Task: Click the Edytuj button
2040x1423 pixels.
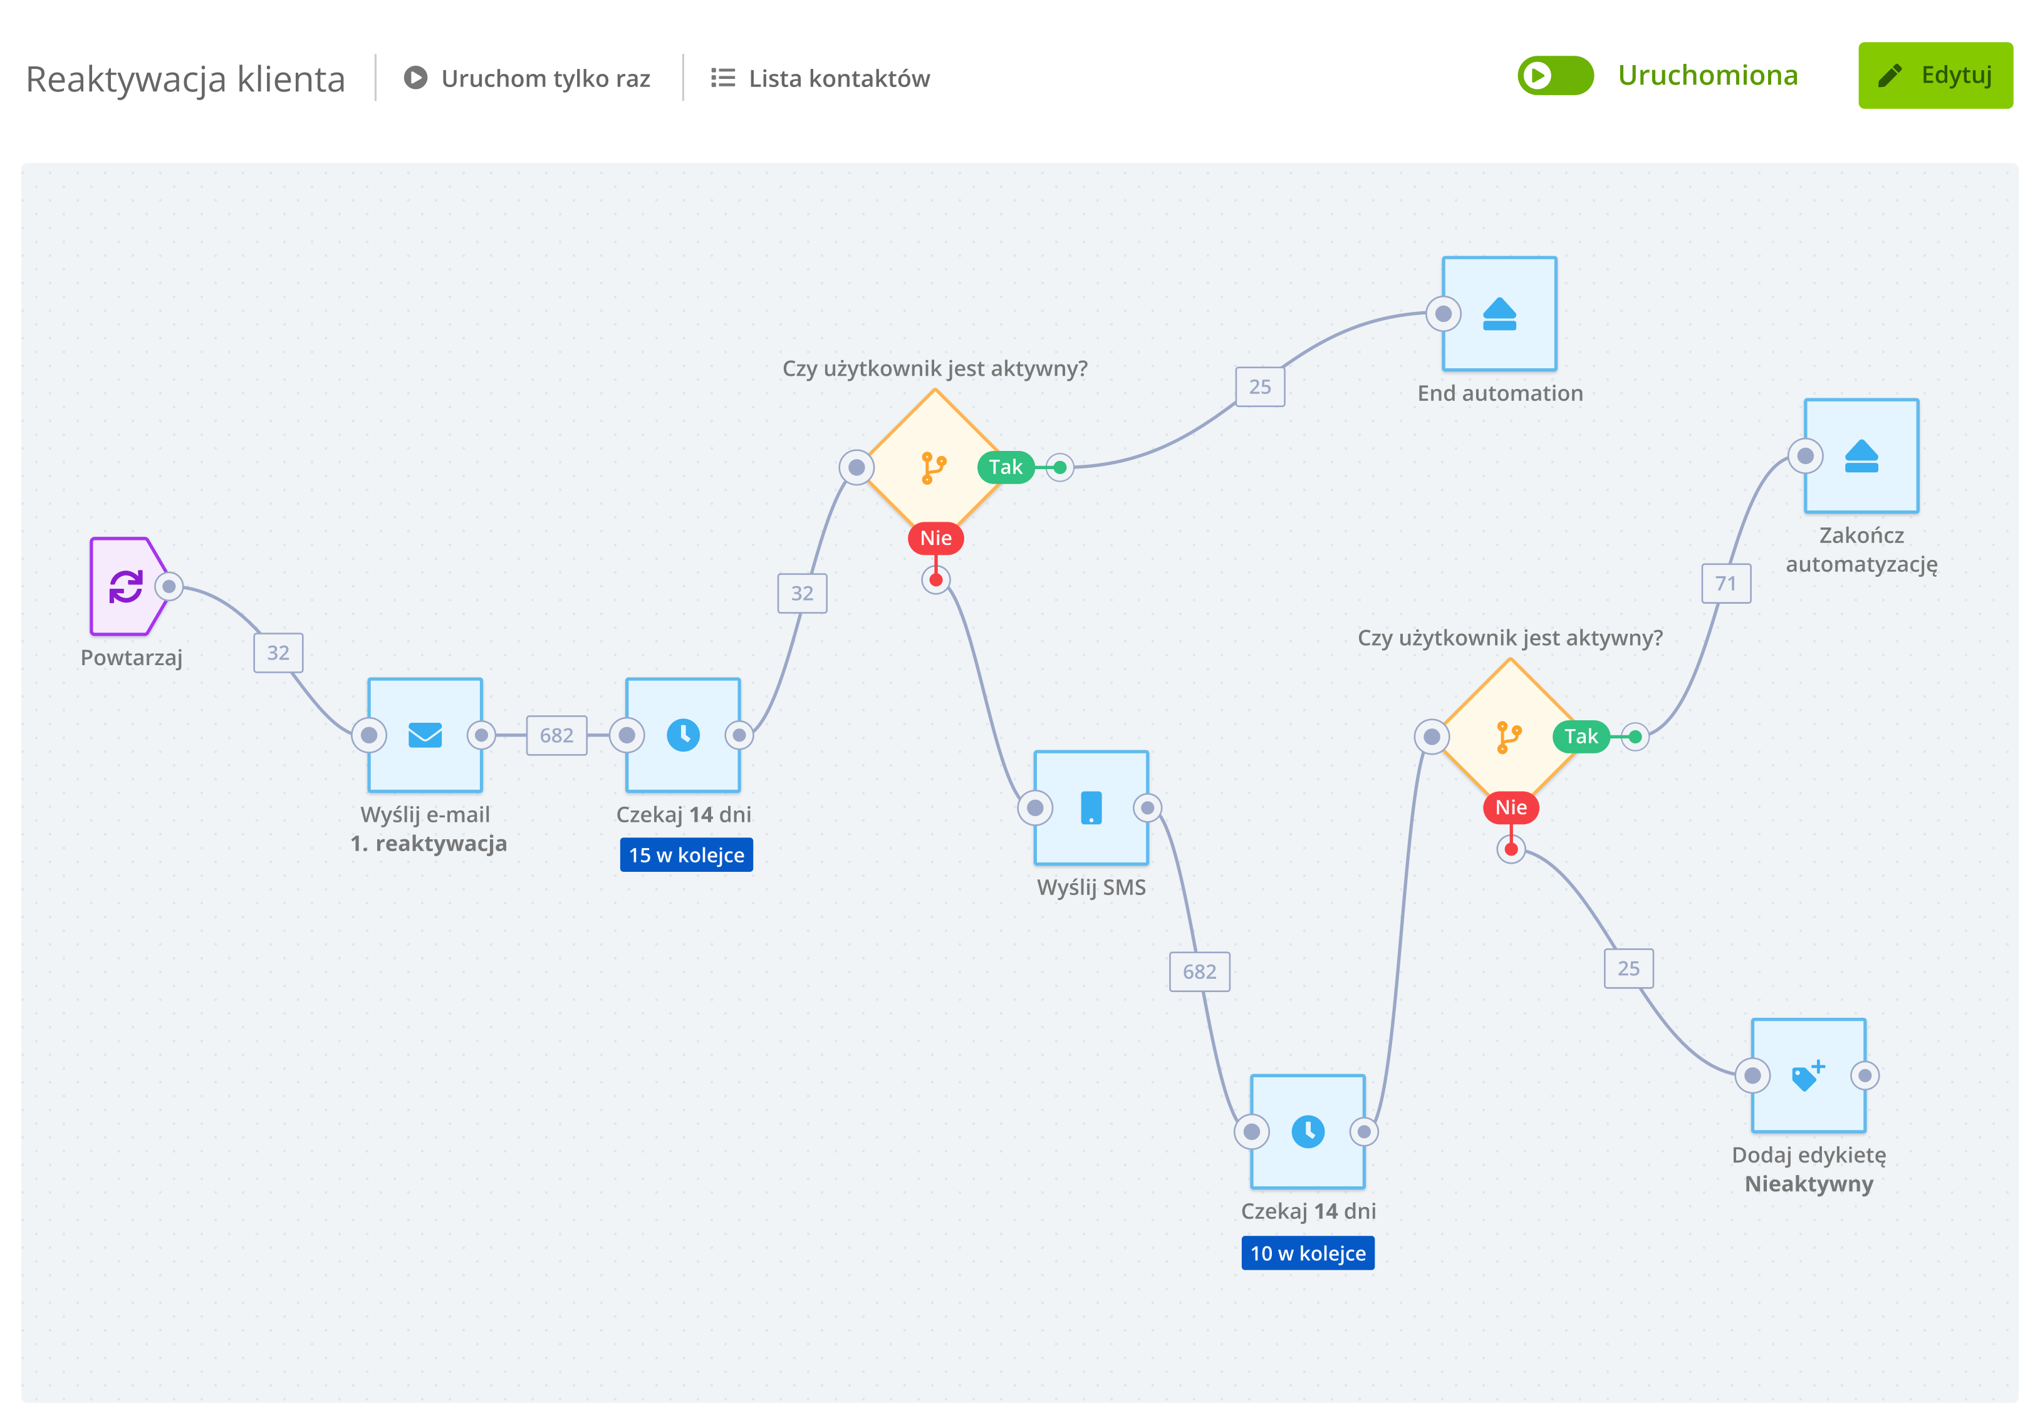Action: (x=1935, y=76)
